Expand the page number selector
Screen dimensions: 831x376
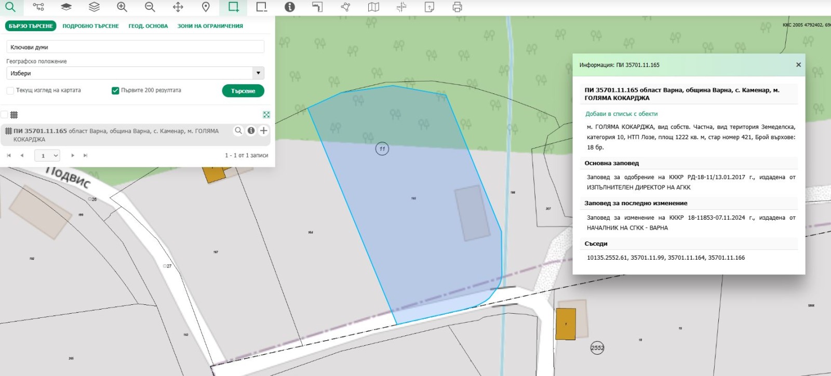click(x=47, y=155)
